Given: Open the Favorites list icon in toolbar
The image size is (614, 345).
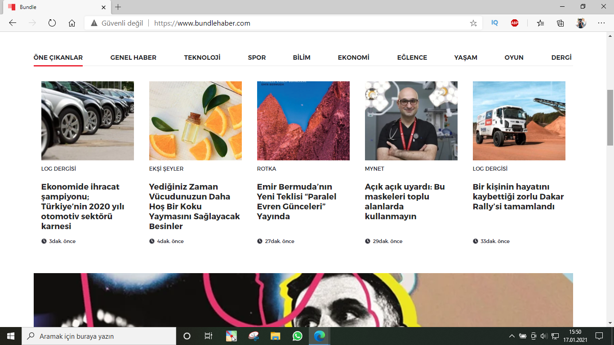Looking at the screenshot, I should (540, 23).
